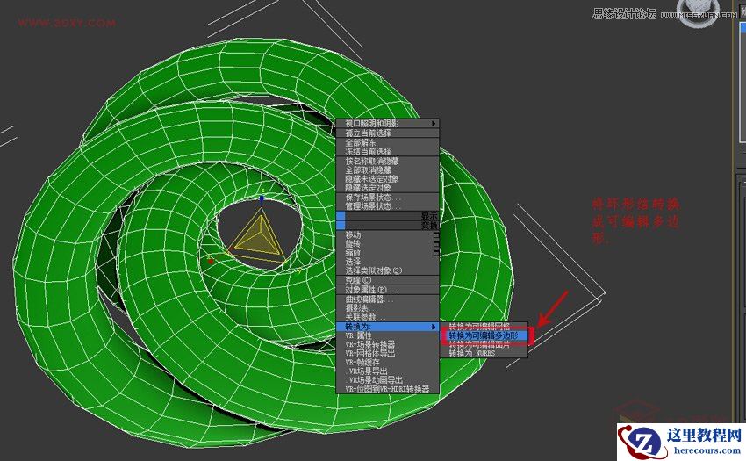Open 管理场景状态... from the menu
Image resolution: width=746 pixels, height=461 pixels.
click(x=388, y=206)
